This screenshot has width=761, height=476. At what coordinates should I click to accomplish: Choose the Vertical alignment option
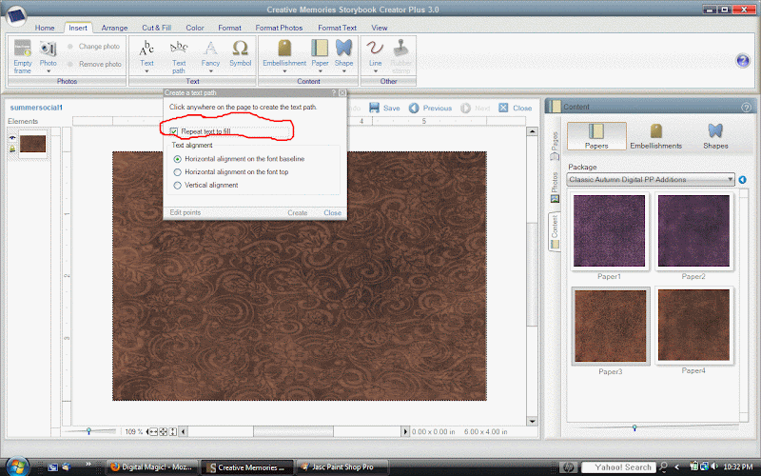click(x=177, y=185)
